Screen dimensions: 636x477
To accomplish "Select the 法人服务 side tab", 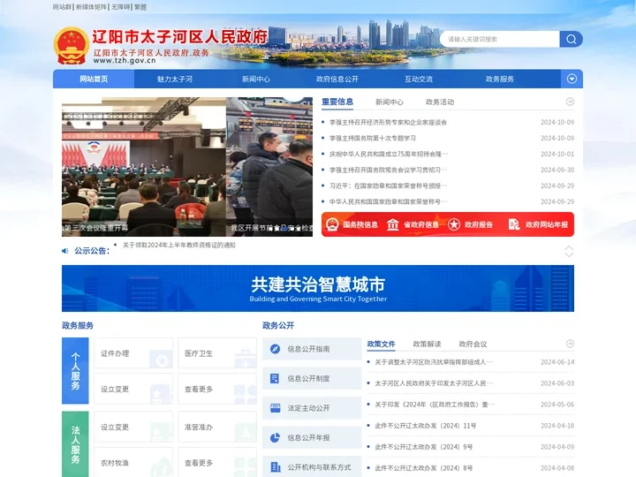I will point(75,444).
